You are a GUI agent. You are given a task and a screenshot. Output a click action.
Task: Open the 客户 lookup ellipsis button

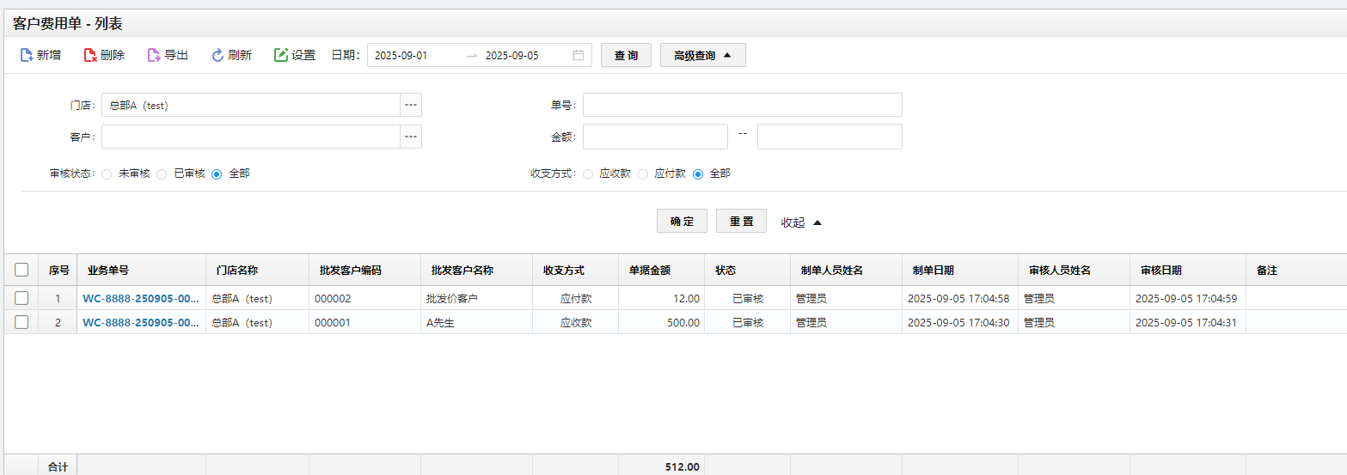[x=411, y=137]
